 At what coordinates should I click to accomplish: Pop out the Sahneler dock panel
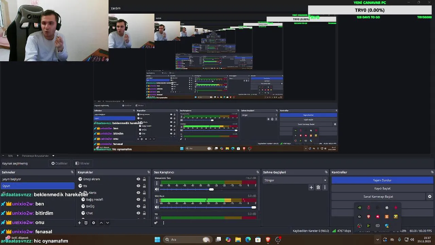click(72, 172)
